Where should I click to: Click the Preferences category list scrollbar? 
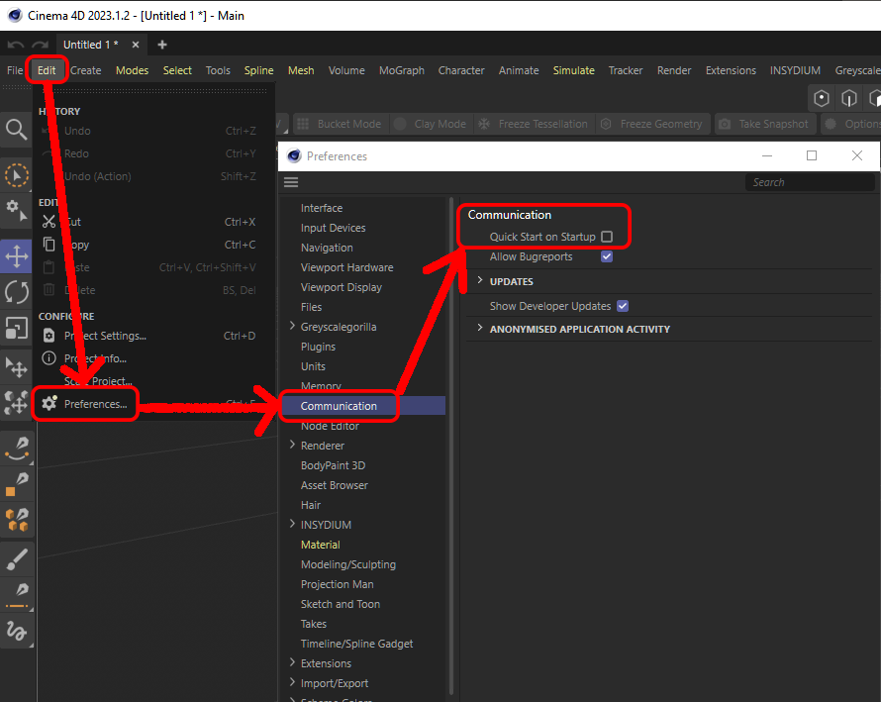[451, 444]
